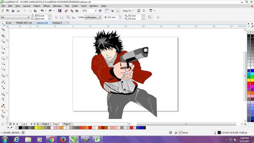This screenshot has width=254, height=143.
Task: Click the page width 297.0 mm field
Action: (x=41, y=16)
